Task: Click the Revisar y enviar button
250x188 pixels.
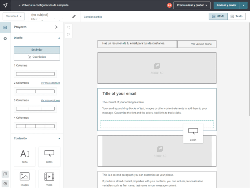Action: [x=227, y=5]
